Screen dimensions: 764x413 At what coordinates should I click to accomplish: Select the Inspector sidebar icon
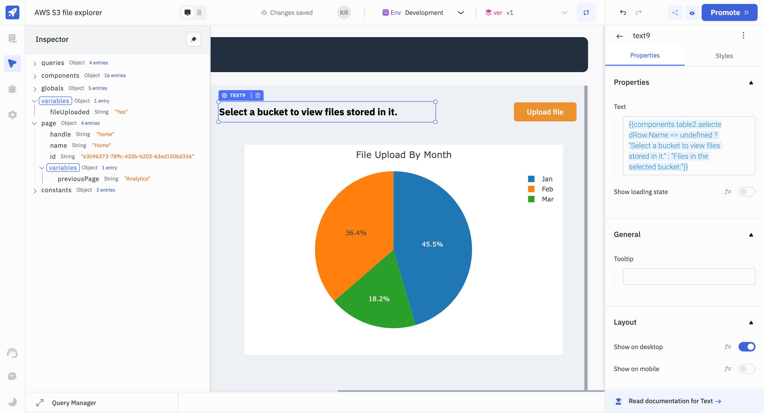12,63
